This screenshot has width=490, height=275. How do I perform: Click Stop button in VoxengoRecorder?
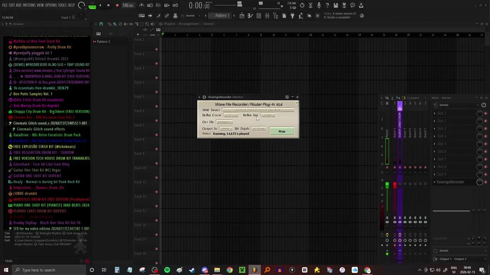point(282,131)
